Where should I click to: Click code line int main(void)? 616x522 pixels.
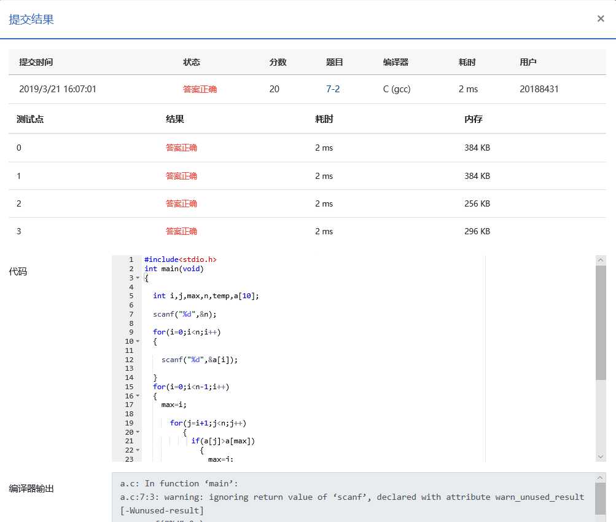[174, 269]
